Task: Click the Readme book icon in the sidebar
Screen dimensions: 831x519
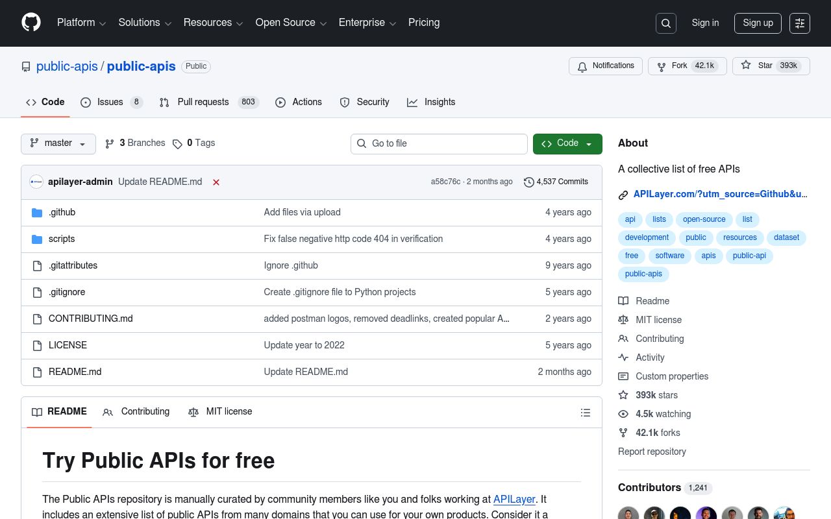Action: click(623, 301)
